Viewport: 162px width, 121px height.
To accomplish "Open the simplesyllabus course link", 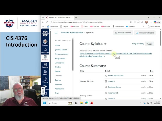I will point(116,53).
